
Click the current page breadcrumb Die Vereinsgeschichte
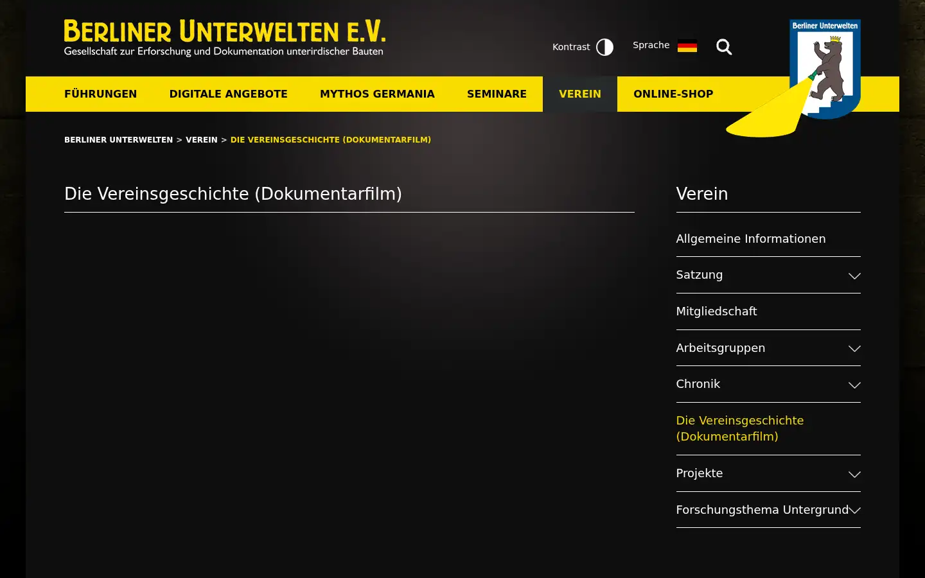[x=331, y=139]
